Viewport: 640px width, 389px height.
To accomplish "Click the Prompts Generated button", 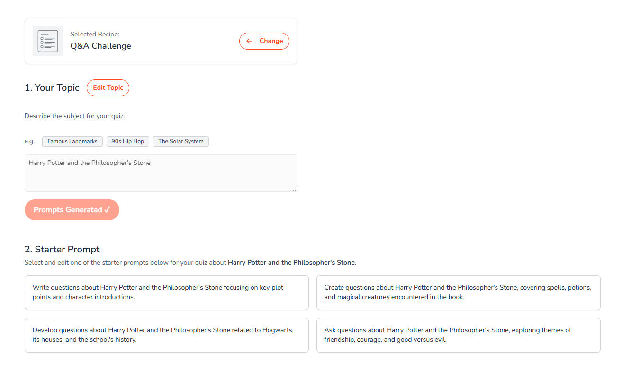I will click(72, 209).
